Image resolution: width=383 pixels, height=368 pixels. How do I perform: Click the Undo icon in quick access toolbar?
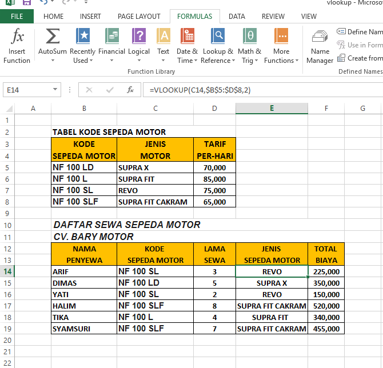click(x=43, y=2)
